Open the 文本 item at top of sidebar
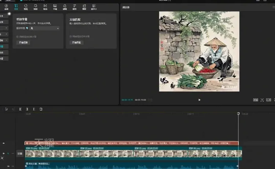This screenshot has width=275, height=169. [4, 16]
